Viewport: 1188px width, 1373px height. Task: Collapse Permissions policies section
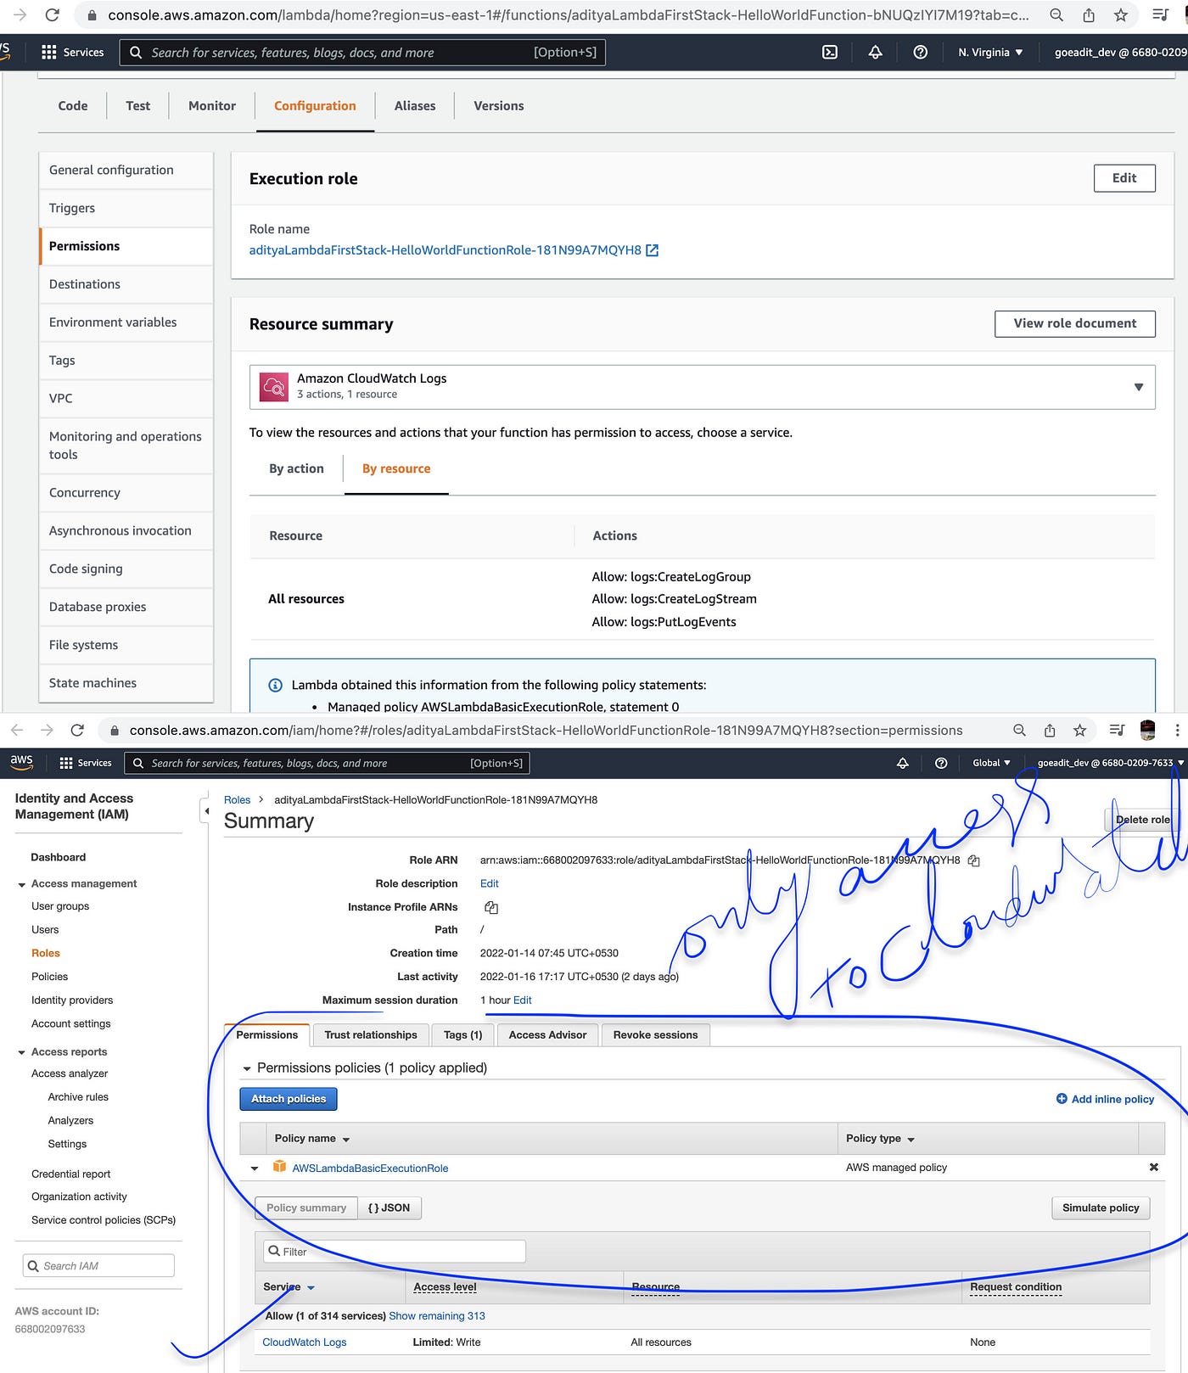click(247, 1068)
